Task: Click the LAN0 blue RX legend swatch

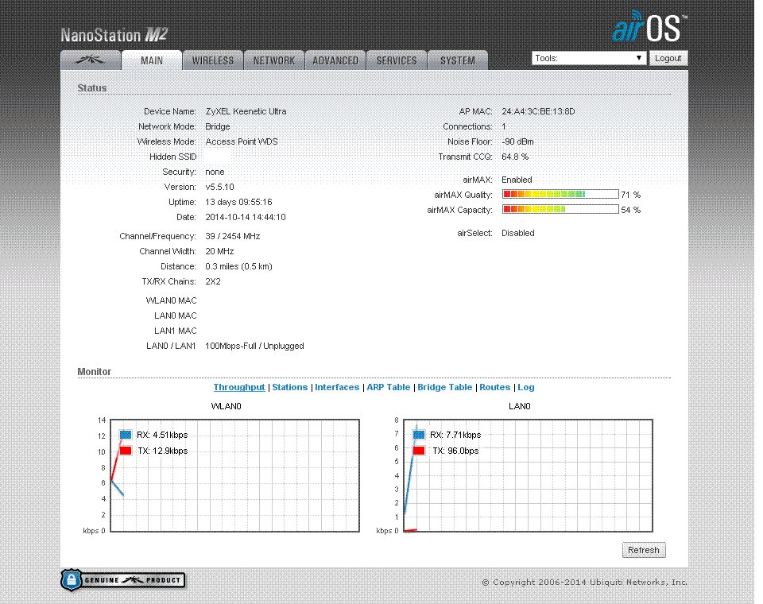Action: pyautogui.click(x=419, y=435)
